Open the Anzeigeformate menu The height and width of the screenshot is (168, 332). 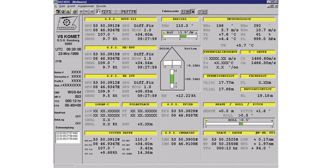tap(86, 6)
